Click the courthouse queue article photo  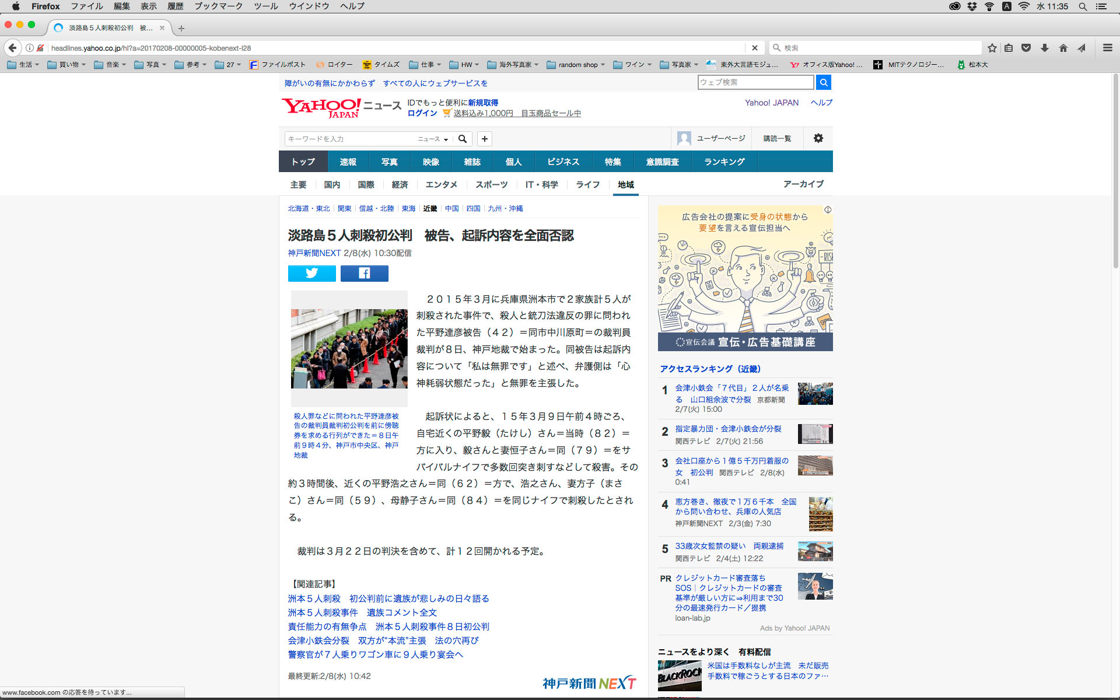[x=349, y=349]
